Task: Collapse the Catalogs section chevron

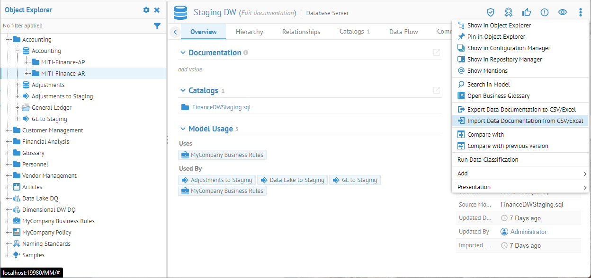Action: click(183, 90)
